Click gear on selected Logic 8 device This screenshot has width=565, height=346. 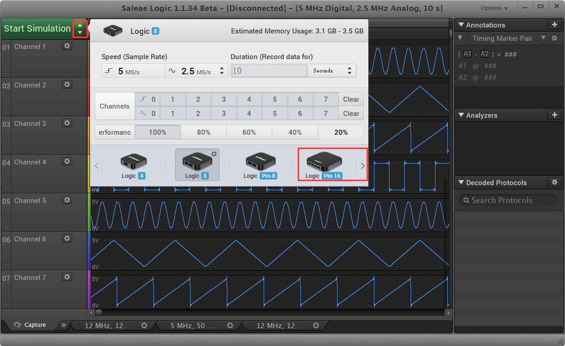(x=214, y=154)
